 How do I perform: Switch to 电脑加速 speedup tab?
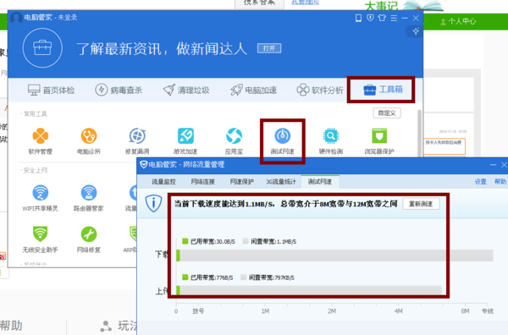tap(253, 90)
